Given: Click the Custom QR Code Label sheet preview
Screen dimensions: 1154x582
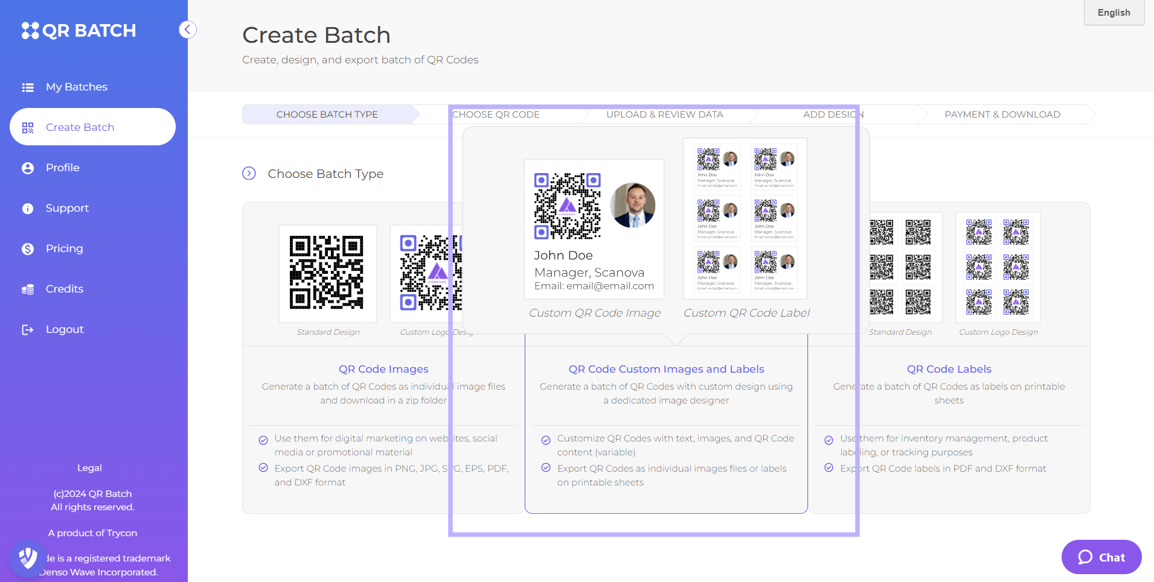Looking at the screenshot, I should 745,218.
